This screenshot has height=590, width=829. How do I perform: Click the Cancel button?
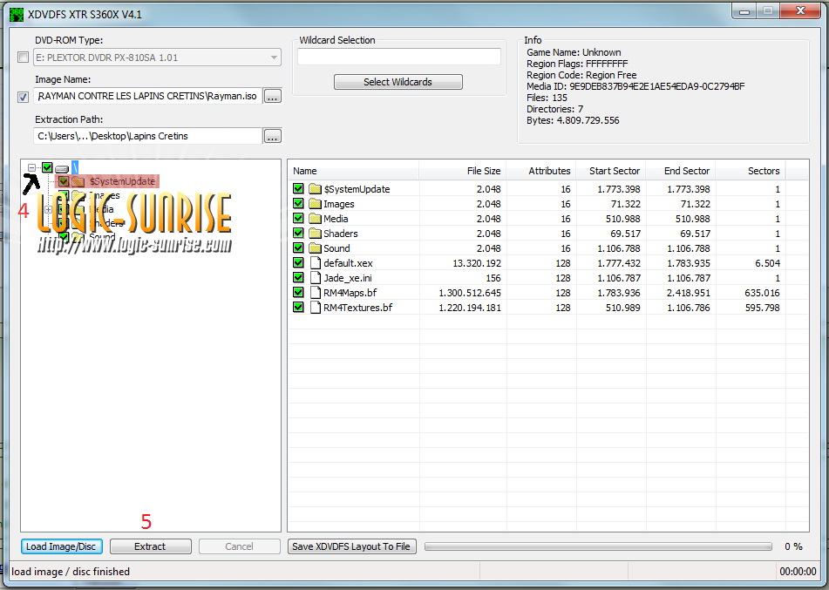pyautogui.click(x=239, y=546)
